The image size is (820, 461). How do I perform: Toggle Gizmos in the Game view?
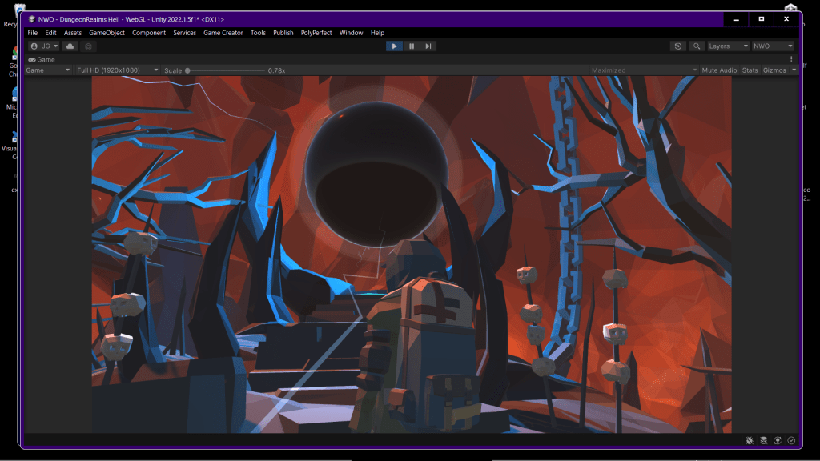point(774,70)
